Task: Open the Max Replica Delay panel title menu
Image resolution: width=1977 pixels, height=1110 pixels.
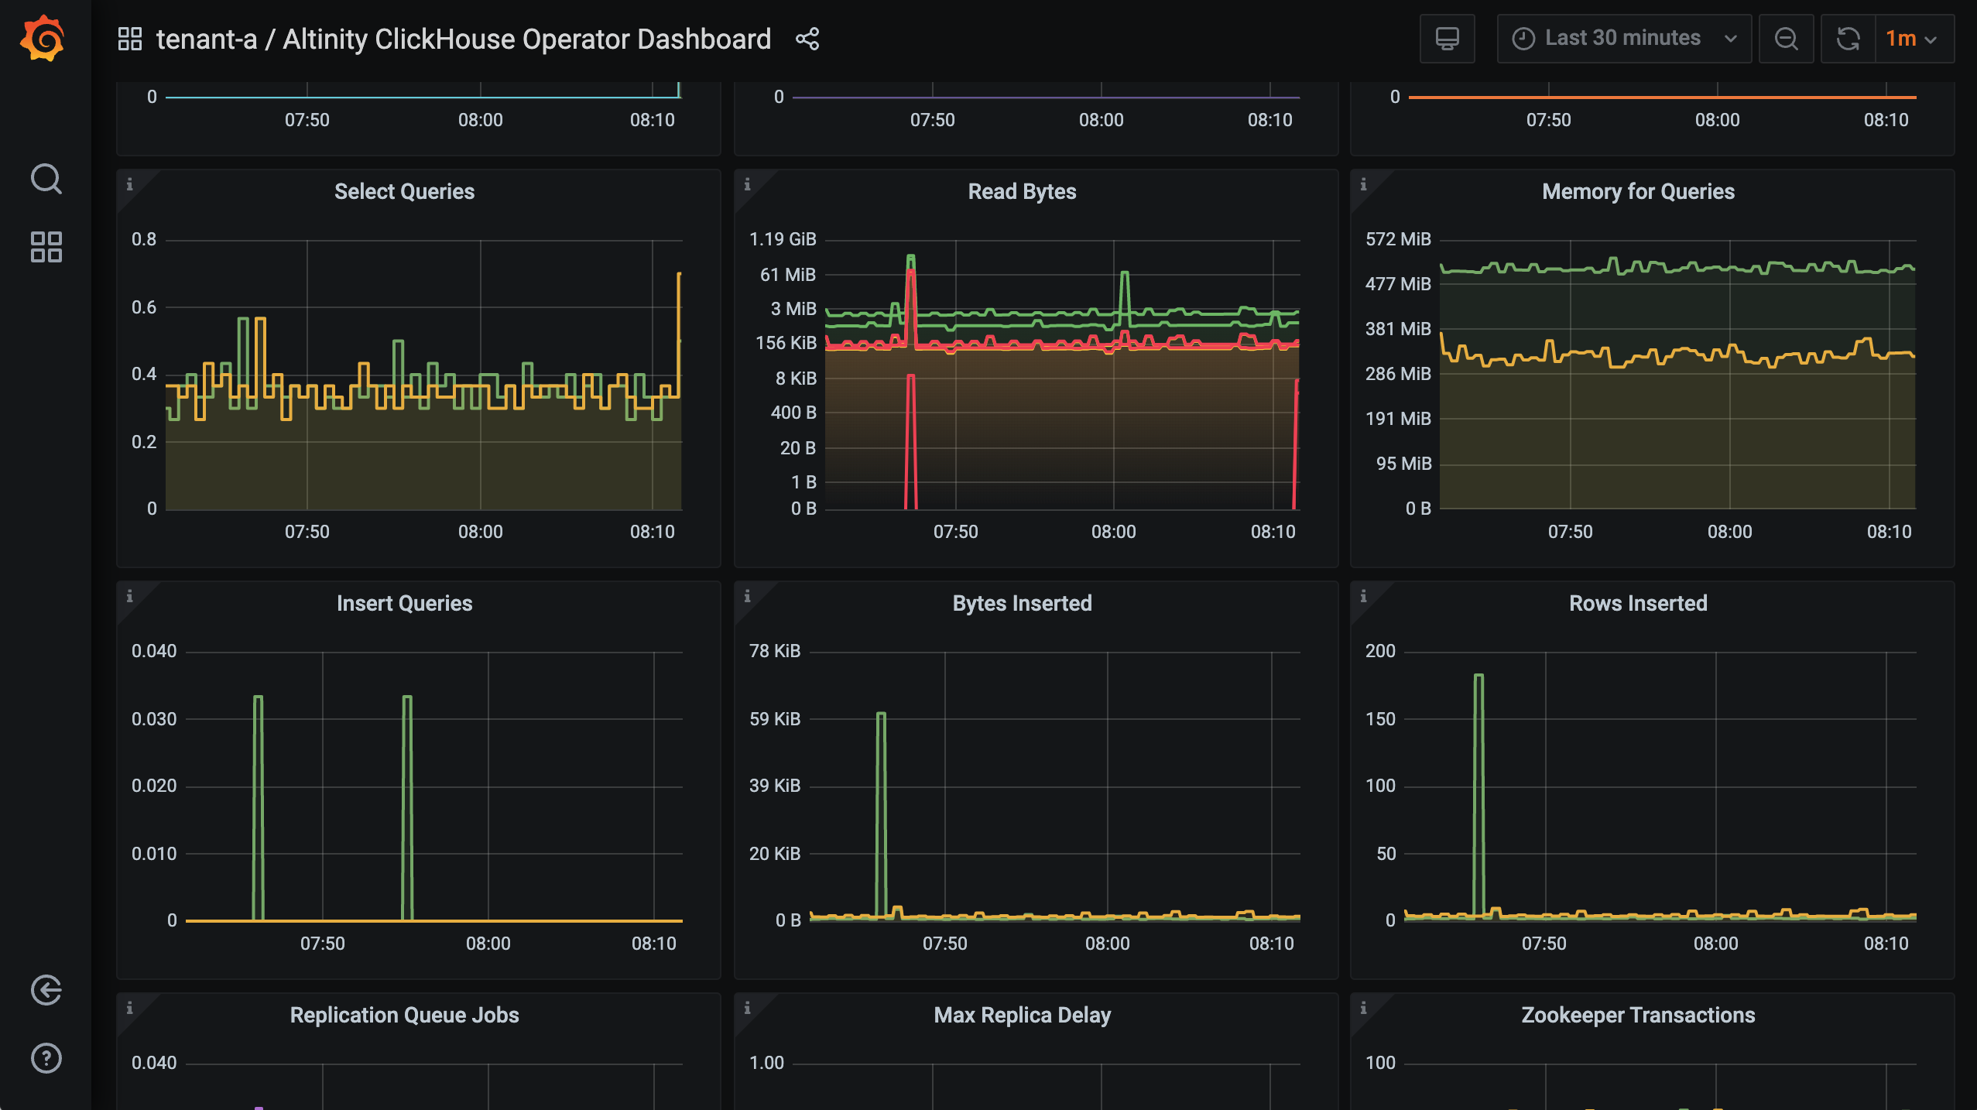Action: 1022,1016
